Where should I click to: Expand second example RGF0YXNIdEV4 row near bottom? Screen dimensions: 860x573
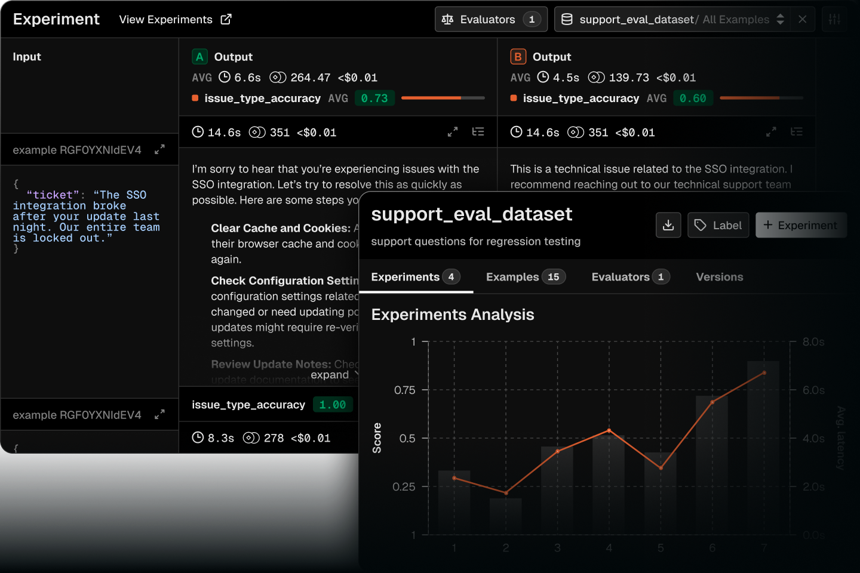point(159,414)
